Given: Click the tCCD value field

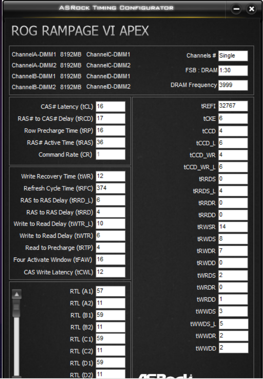Looking at the screenshot, I should point(233,131).
